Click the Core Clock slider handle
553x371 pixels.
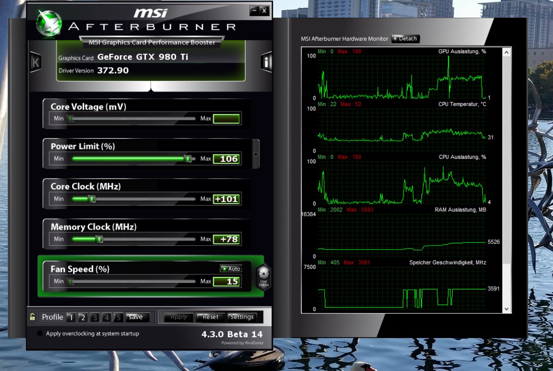pyautogui.click(x=92, y=199)
